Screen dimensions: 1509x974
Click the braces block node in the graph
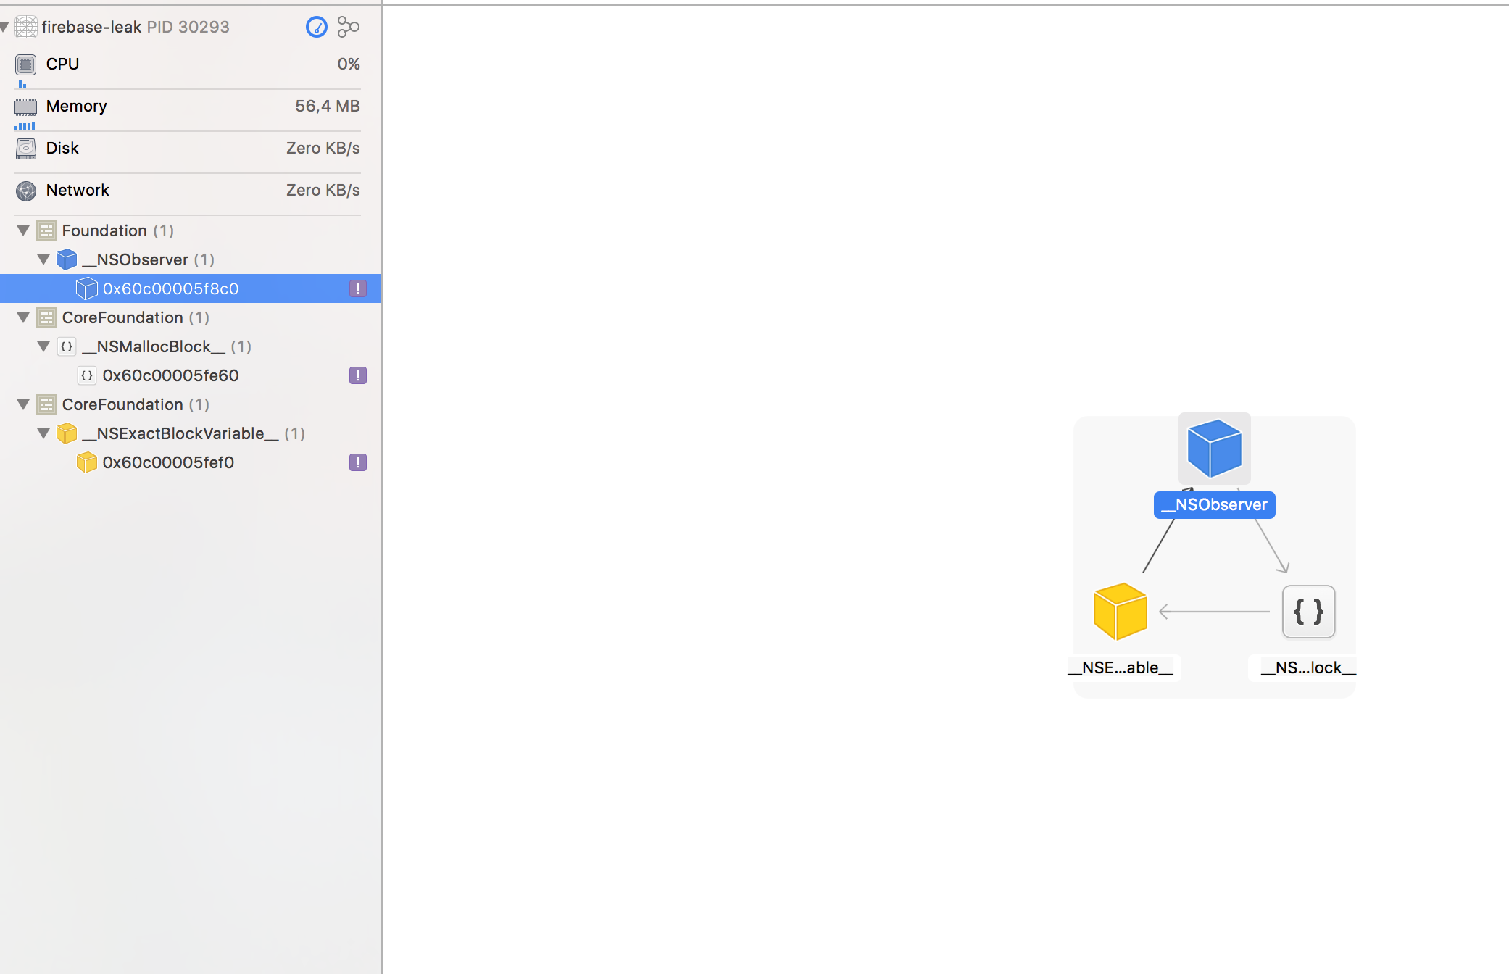tap(1309, 612)
